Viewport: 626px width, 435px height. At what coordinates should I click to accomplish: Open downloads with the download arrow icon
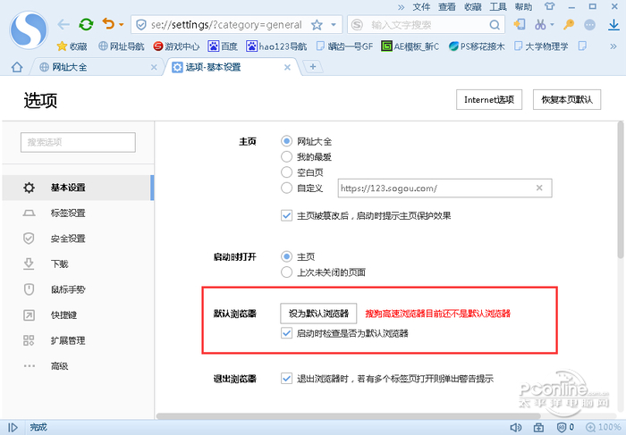coord(613,25)
